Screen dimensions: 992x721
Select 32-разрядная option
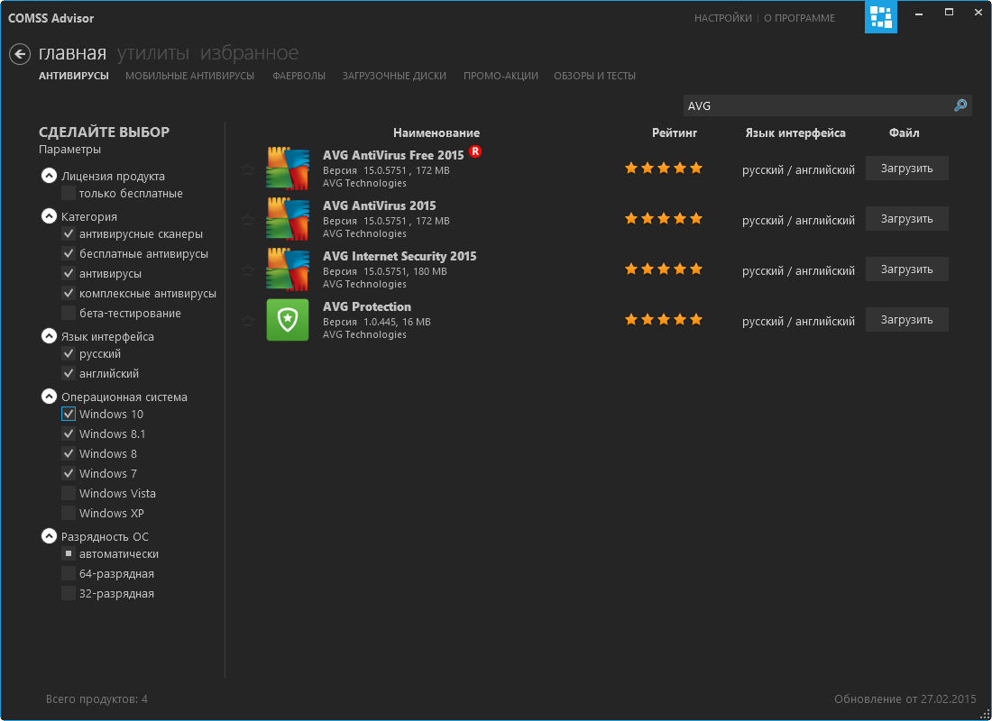tap(69, 593)
